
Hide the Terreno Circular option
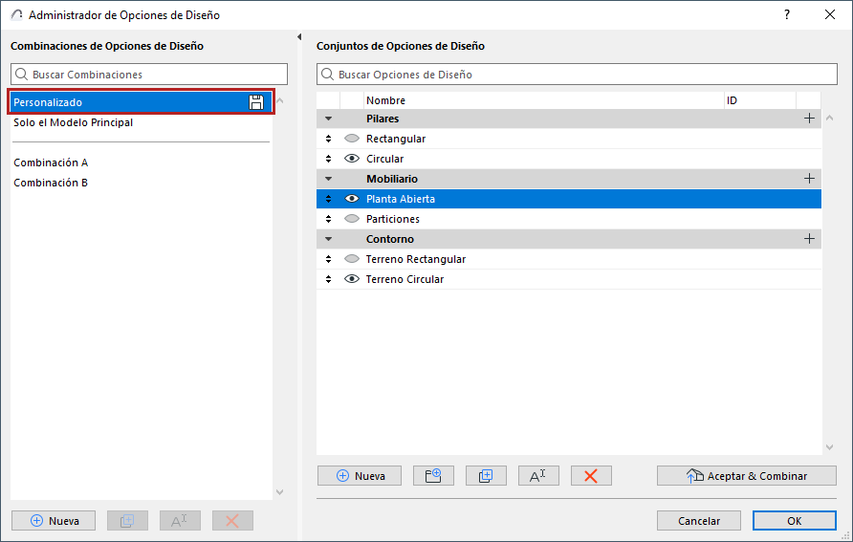(x=351, y=279)
